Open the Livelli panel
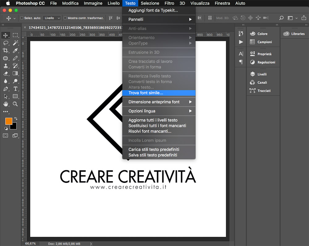The height and width of the screenshot is (246, 309). [x=262, y=74]
